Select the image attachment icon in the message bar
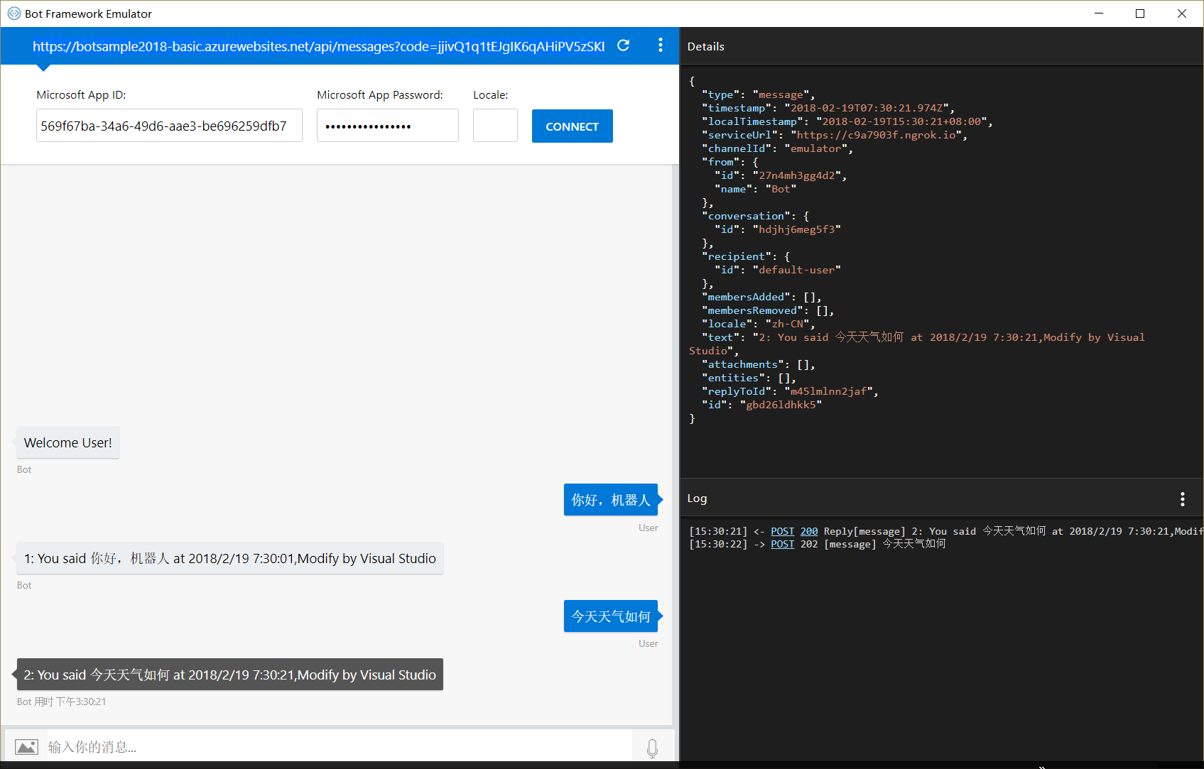This screenshot has width=1204, height=769. 26,746
